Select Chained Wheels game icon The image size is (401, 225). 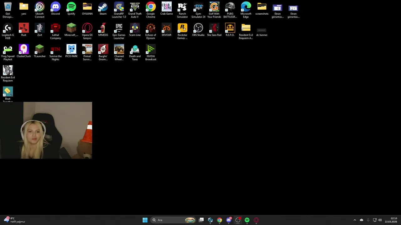click(x=119, y=53)
